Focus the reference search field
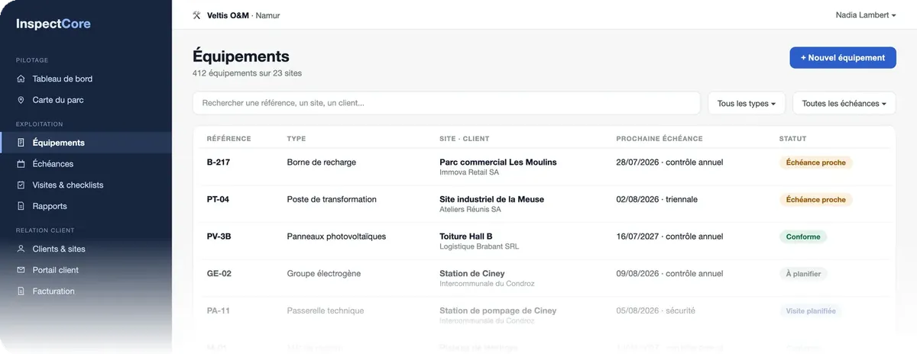Viewport: 917px width, 354px height. pyautogui.click(x=446, y=103)
